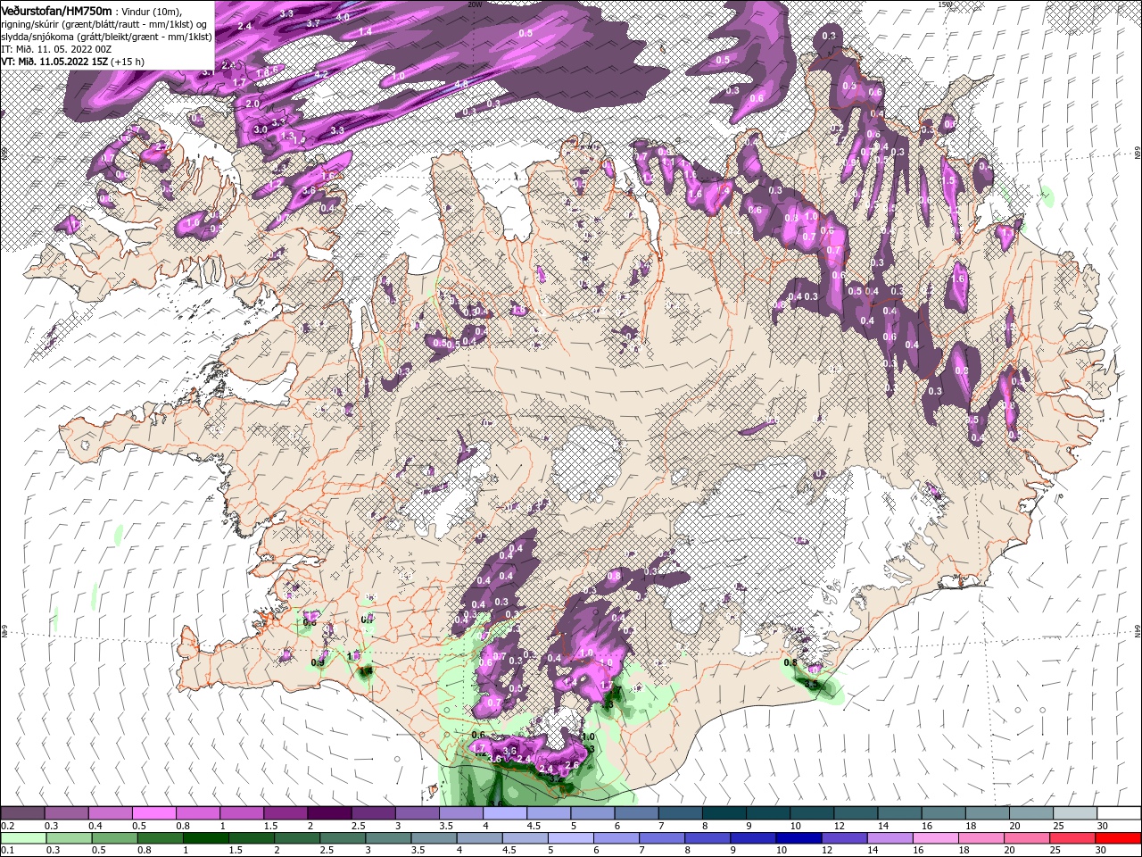The image size is (1142, 857).
Task: Click the '0.2' label in the top legend row
Action: [x=7, y=826]
